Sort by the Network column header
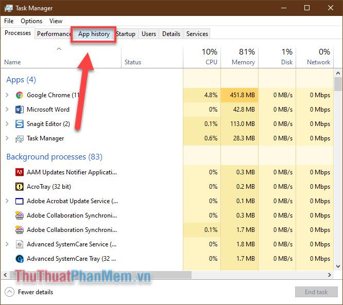Viewport: 343px width, 305px height. pos(315,57)
